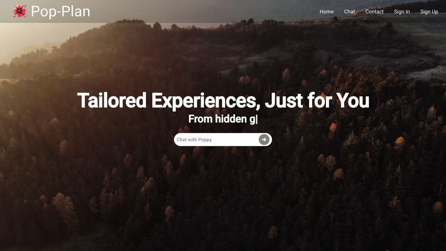Select Sign In from navigation
Image resolution: width=446 pixels, height=251 pixels.
tap(402, 12)
